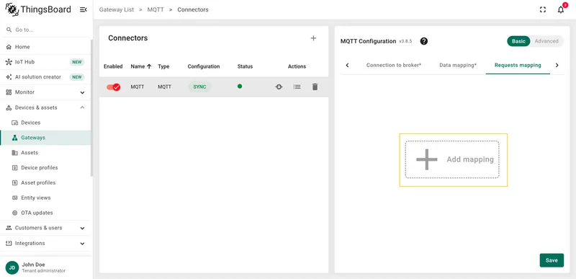Click the Devices & assets icon
Screen dimensions: 576x279
click(9, 107)
